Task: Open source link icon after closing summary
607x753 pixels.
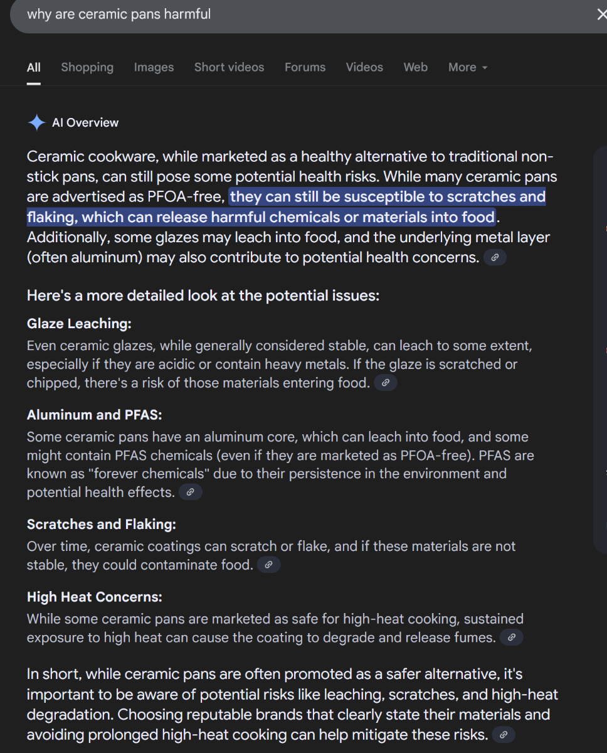Action: pyautogui.click(x=504, y=735)
